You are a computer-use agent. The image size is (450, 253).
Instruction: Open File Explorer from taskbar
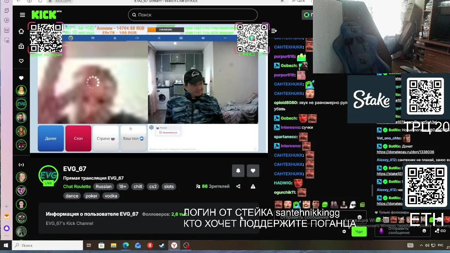click(x=113, y=246)
